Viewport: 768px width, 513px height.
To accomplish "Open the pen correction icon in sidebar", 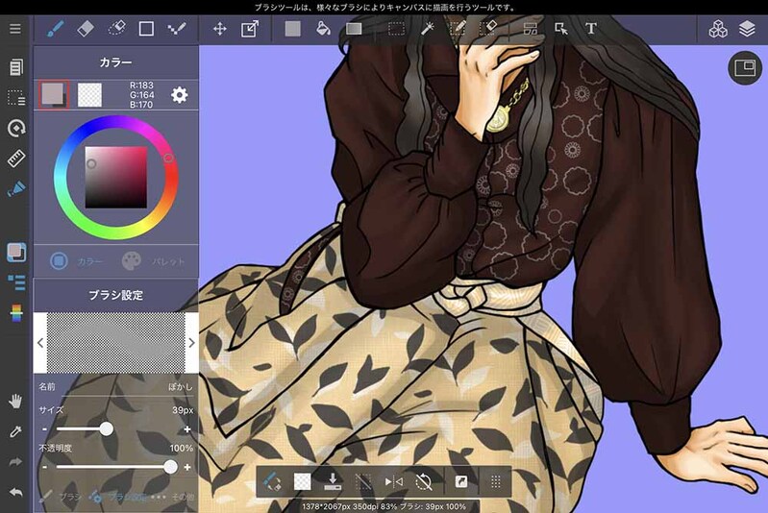I will point(16,189).
